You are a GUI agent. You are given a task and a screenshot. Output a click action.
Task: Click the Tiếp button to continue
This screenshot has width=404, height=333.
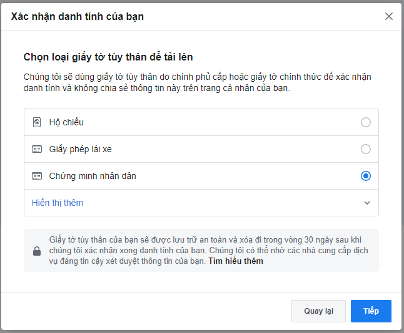pyautogui.click(x=371, y=311)
